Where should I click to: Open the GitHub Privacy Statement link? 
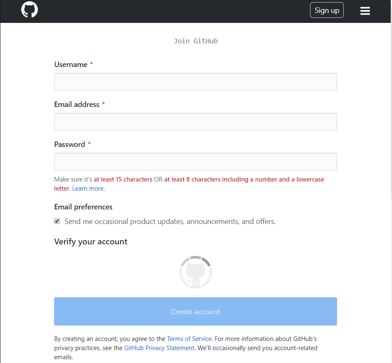[159, 348]
